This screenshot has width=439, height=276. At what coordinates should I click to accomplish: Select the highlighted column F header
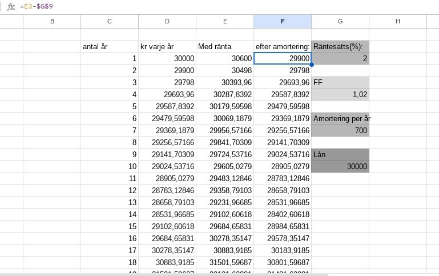pyautogui.click(x=283, y=21)
